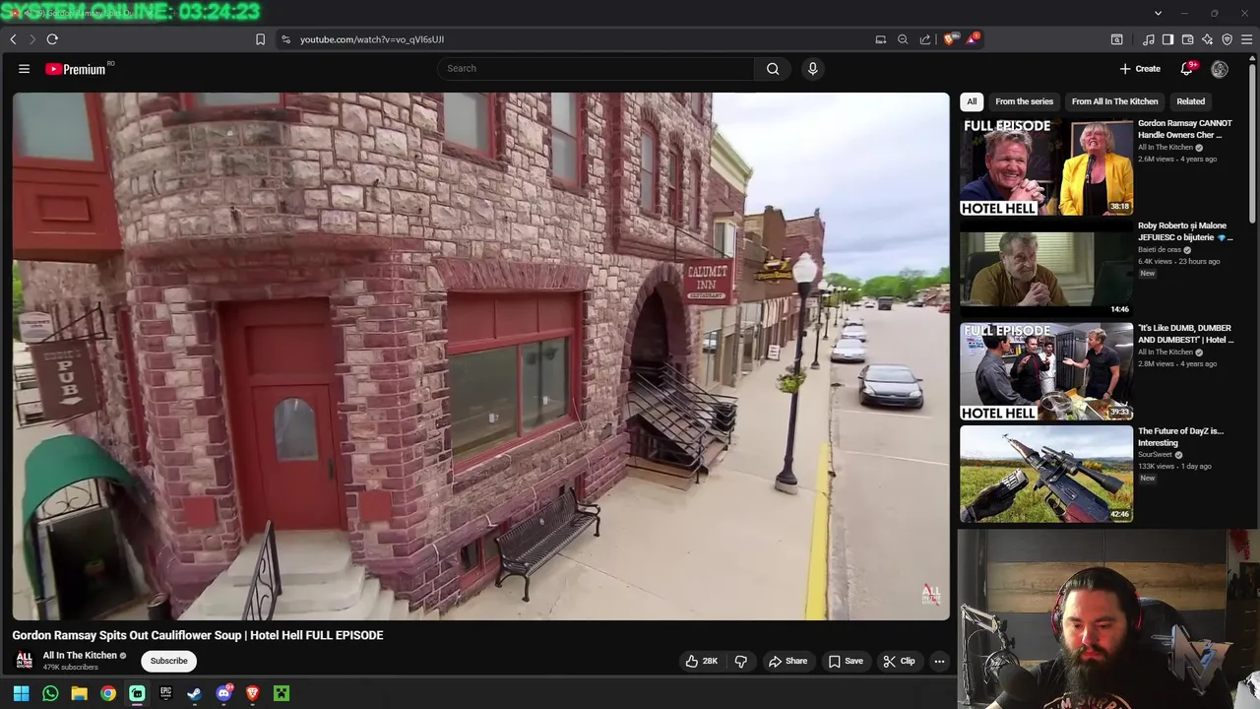
Task: Clip the video
Action: [x=899, y=661]
